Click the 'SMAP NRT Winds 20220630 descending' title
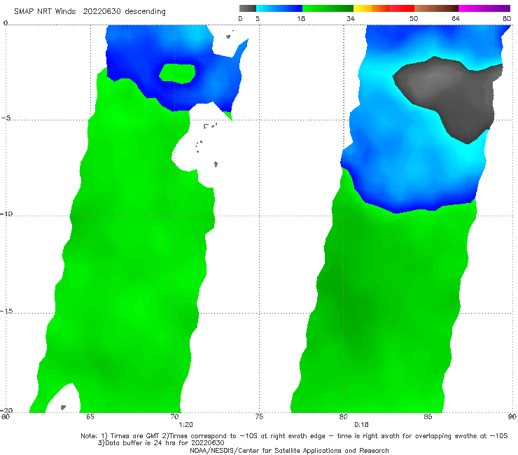Viewport: 518px width, 455px height. [x=90, y=11]
